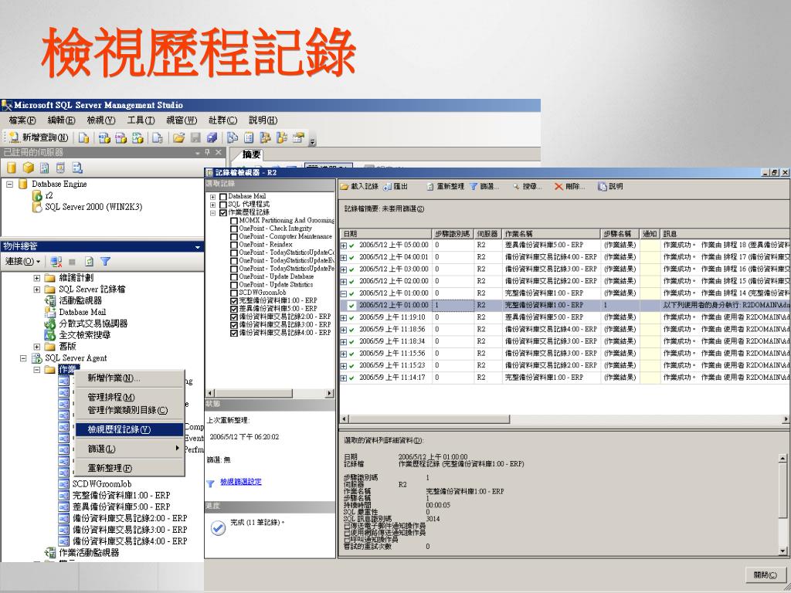Click the 說明 help button in log viewer toolbar
This screenshot has height=593, width=791.
point(610,186)
